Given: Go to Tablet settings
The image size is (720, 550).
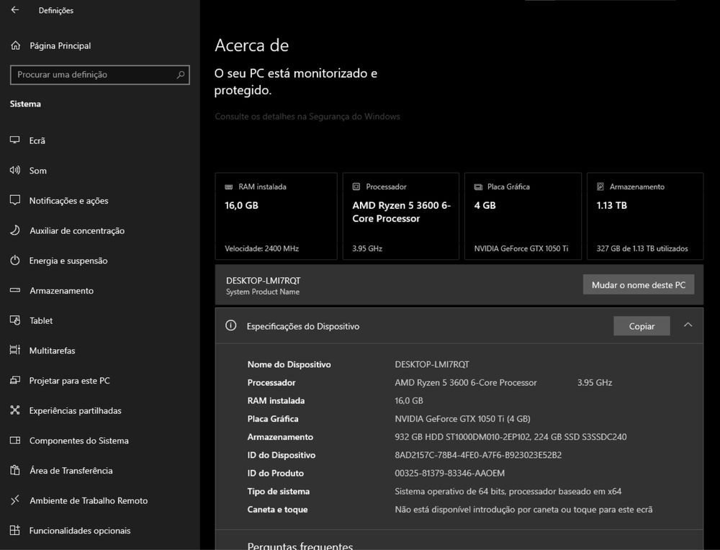Looking at the screenshot, I should coord(41,320).
